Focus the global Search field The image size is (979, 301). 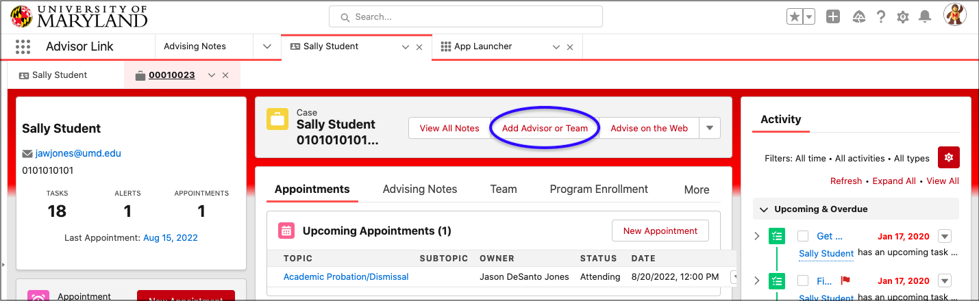coord(465,16)
